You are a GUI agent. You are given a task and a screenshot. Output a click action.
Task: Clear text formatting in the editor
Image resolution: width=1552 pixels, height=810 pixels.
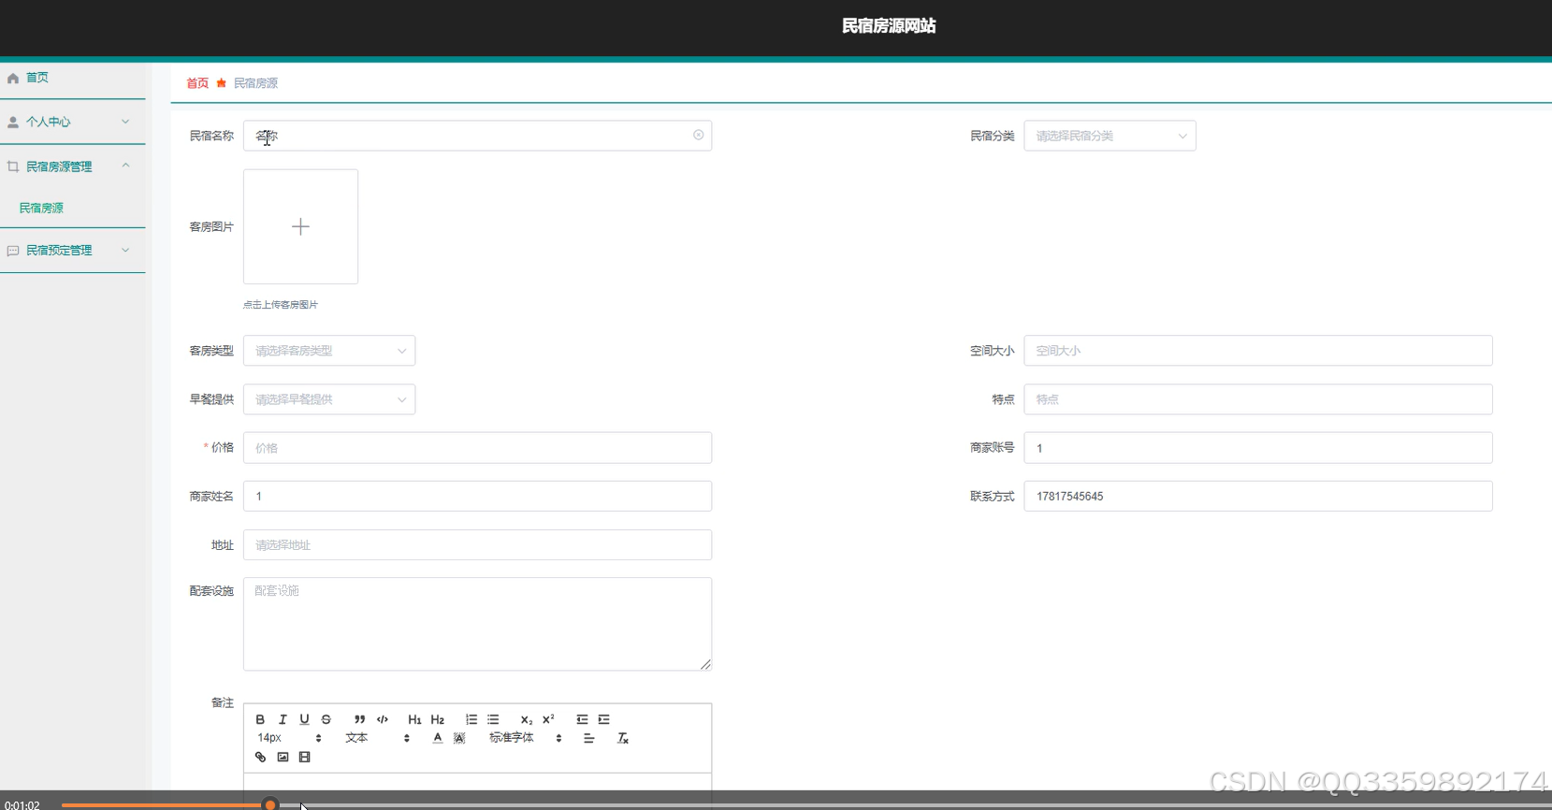(x=622, y=738)
